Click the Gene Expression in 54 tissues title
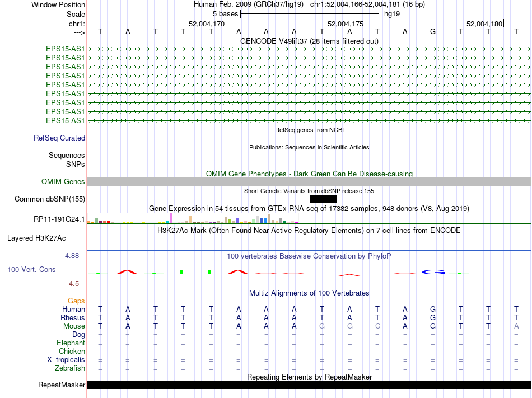532x398 pixels. pyautogui.click(x=309, y=208)
